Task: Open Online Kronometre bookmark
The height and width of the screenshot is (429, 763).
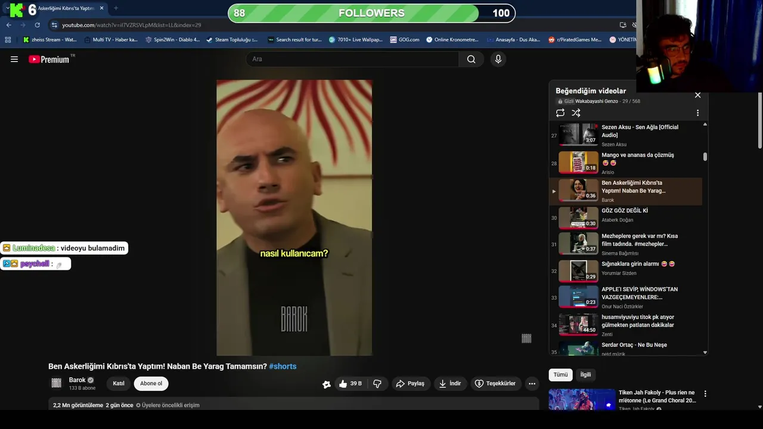Action: click(x=452, y=40)
